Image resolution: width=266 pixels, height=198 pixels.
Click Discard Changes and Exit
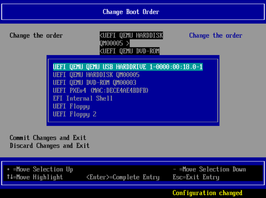(x=49, y=146)
